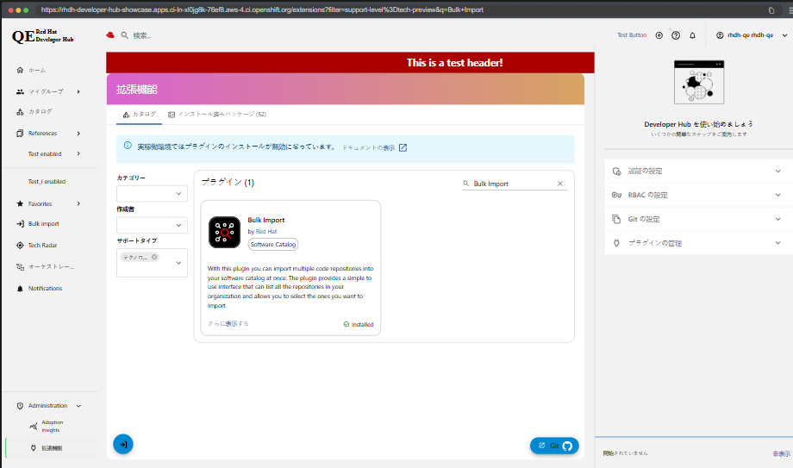The width and height of the screenshot is (793, 468).
Task: Click the blue floating sign-in arrow button
Action: (x=123, y=444)
